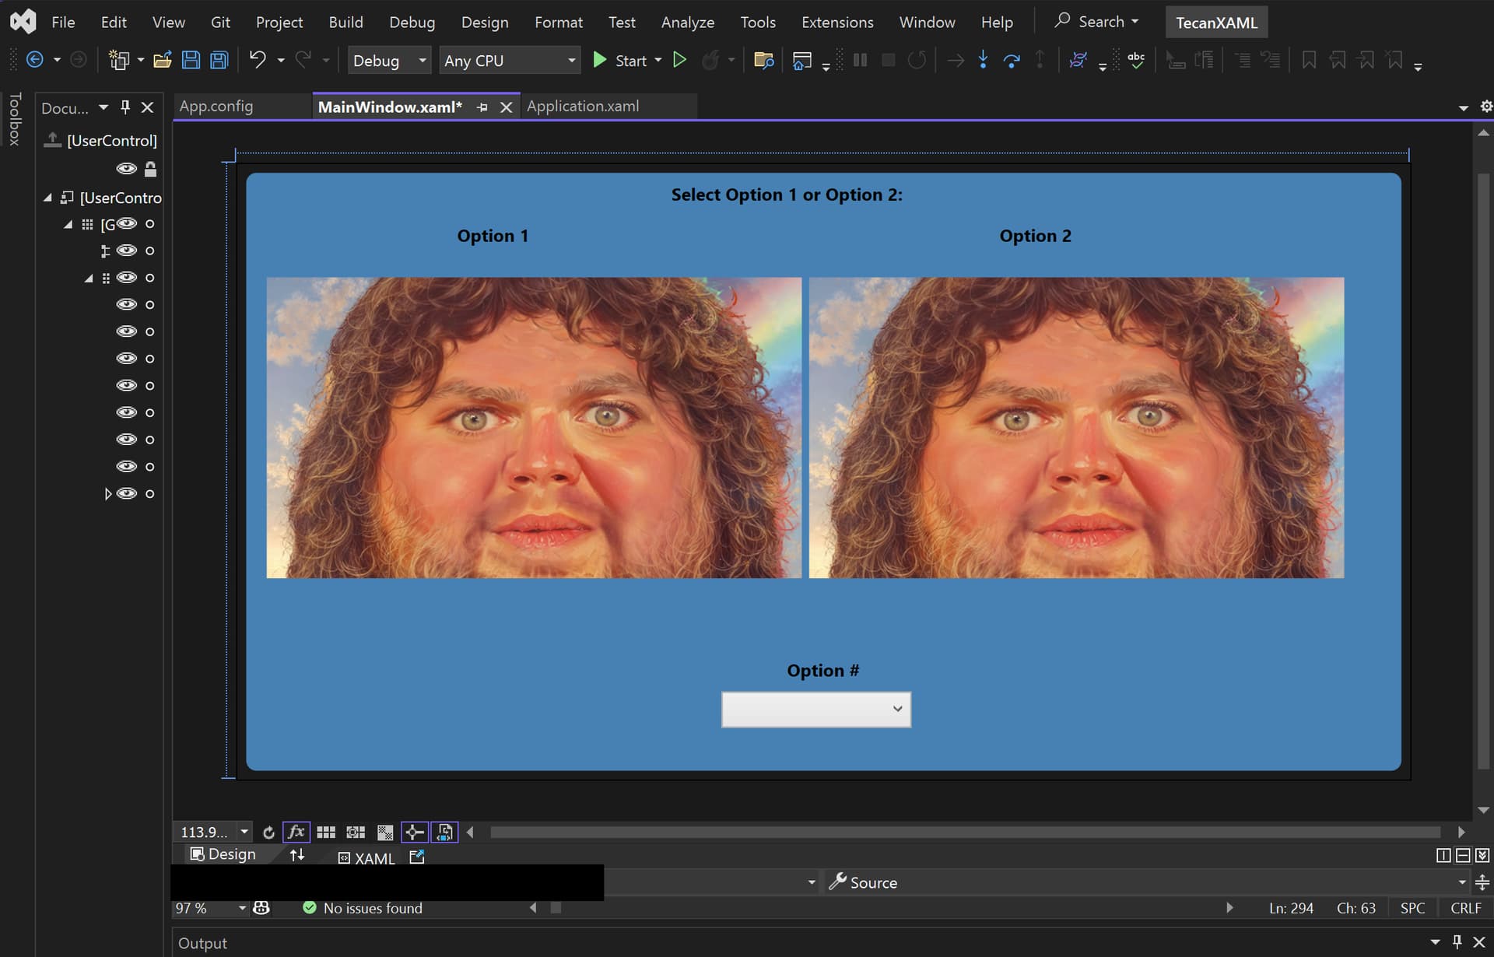Toggle snapping to snaplines
1494x957 pixels.
point(414,833)
